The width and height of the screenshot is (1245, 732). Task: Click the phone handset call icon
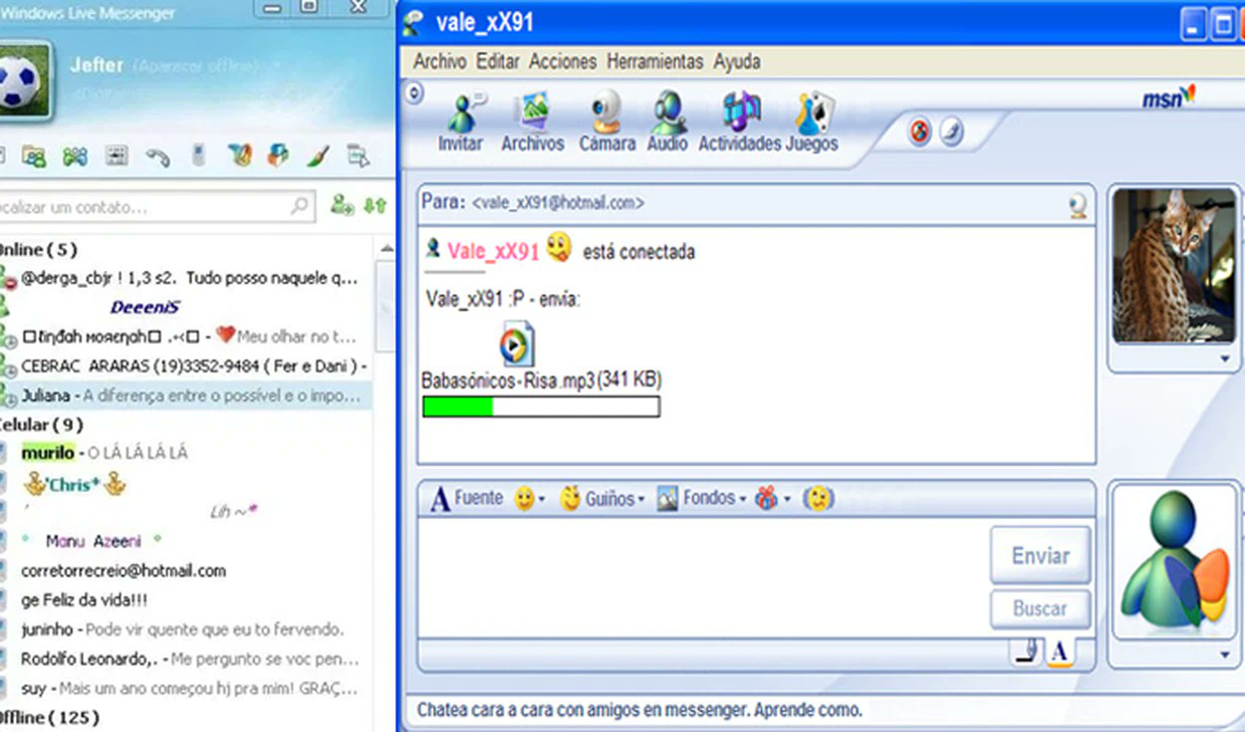tap(157, 156)
